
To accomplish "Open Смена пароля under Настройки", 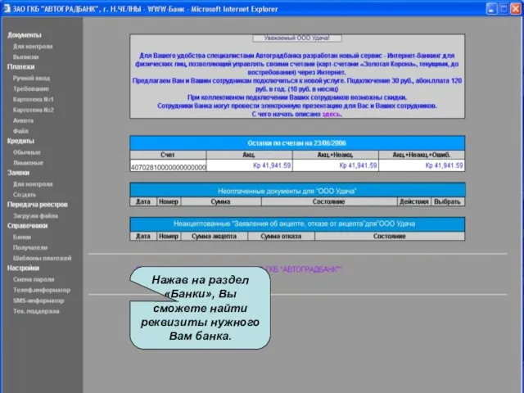I will point(34,279).
